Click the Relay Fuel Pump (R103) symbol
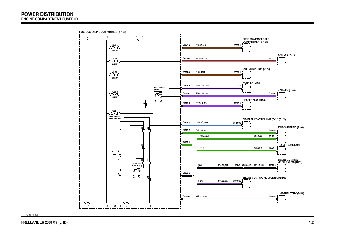The height and width of the screenshot is (236, 337). (x=137, y=173)
